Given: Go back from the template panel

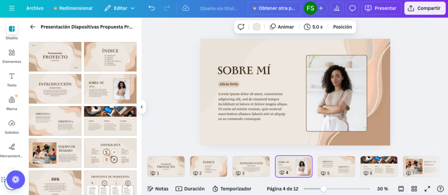Looking at the screenshot, I should tap(32, 27).
